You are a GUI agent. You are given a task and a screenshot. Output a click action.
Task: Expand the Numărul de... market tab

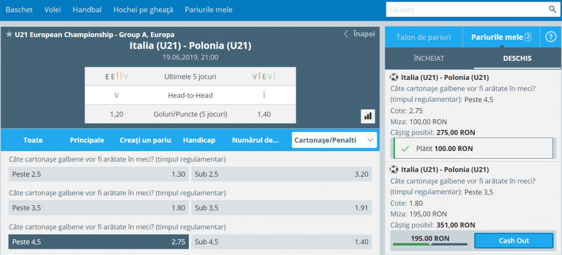(256, 140)
